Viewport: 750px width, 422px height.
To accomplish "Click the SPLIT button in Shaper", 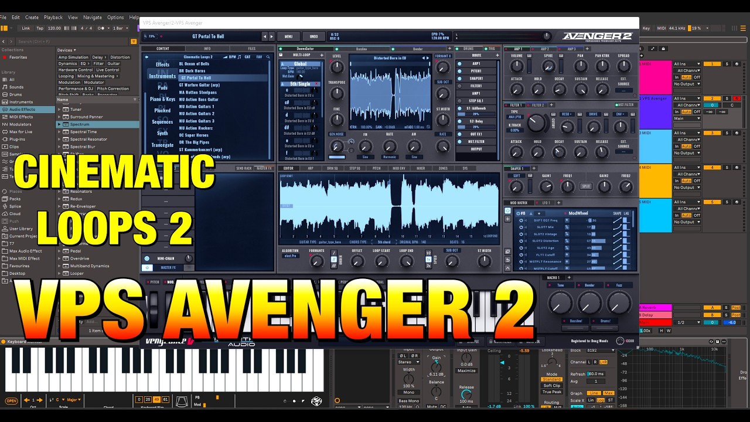I will coord(585,186).
